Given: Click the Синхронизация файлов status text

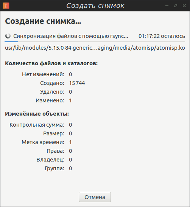Looking at the screenshot, I should pos(71,36).
